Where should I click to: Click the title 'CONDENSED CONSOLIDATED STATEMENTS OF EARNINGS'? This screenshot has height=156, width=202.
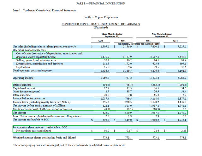(101, 24)
